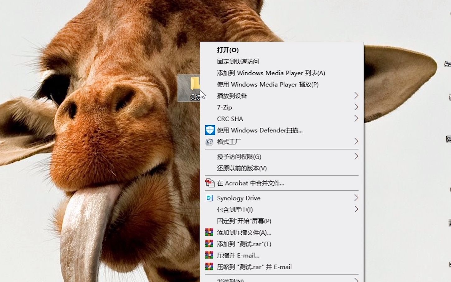Click WinRAR icon beside 压缩到 "测试.rar" 并 E-mail
Image resolution: width=451 pixels, height=282 pixels.
[209, 267]
